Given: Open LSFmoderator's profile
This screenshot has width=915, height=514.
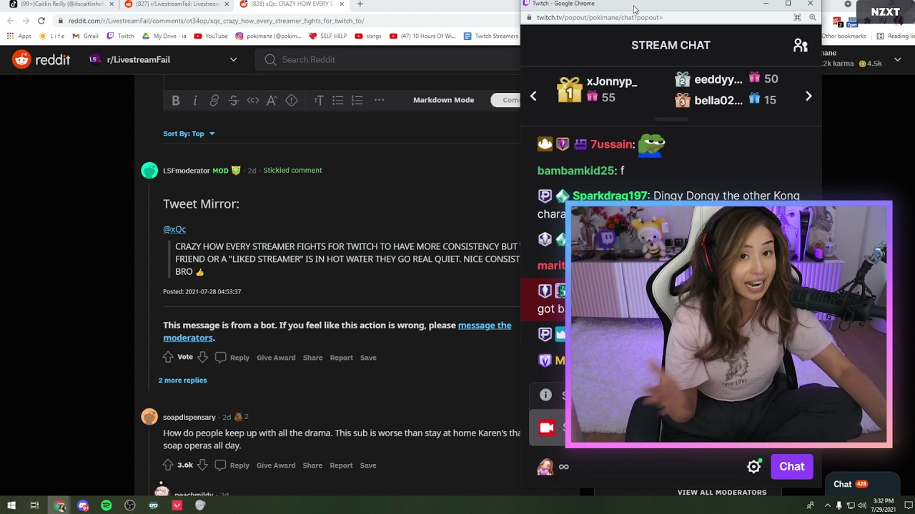Looking at the screenshot, I should pos(186,171).
